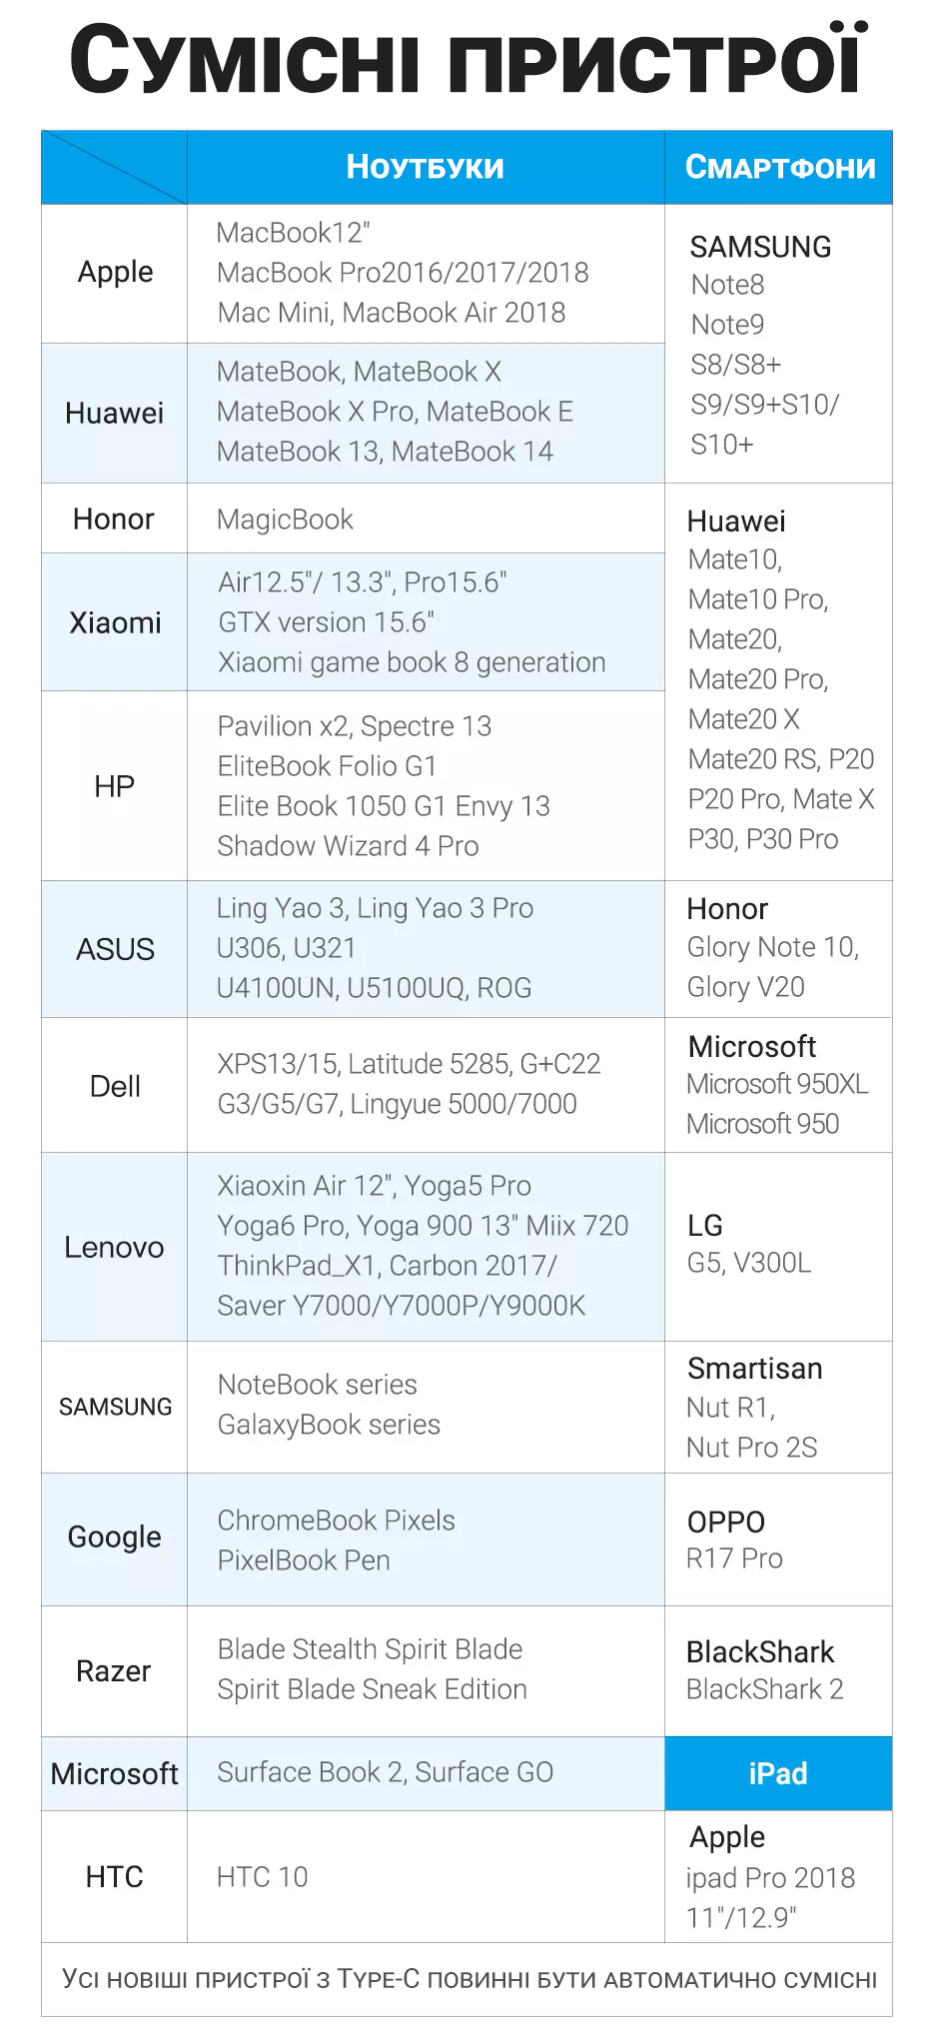
Task: Select the Lenovo brand cell
Action: point(115,1247)
